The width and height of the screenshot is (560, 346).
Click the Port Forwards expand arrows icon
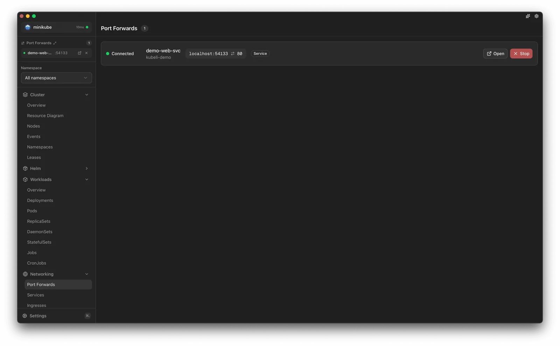pyautogui.click(x=55, y=43)
